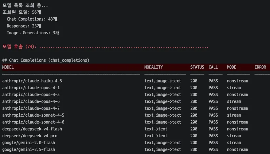Click 'nonstream' in gemini-2.5-flash row
The width and height of the screenshot is (270, 154).
pyautogui.click(x=237, y=149)
